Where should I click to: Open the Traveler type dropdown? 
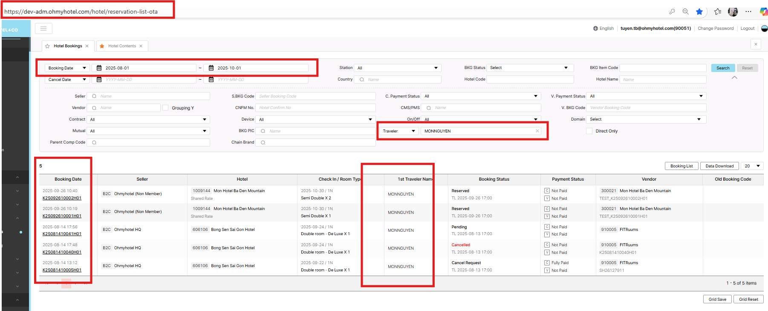399,131
